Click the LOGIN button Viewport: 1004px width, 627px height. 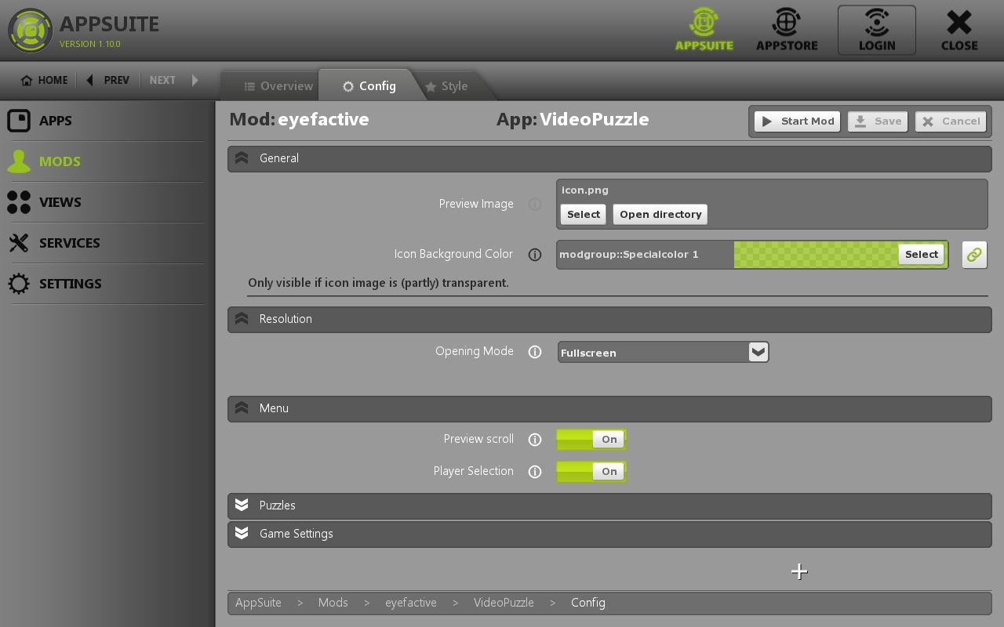coord(877,30)
